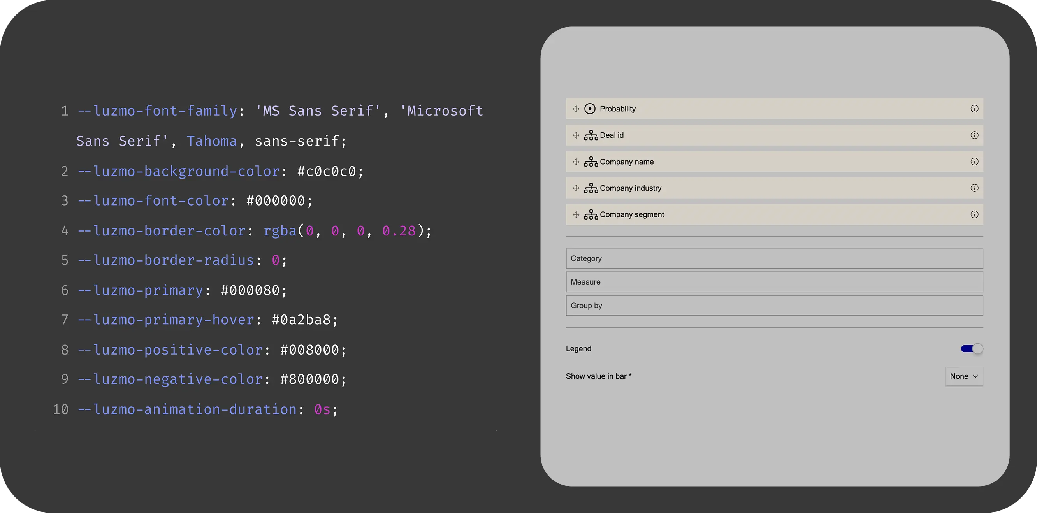This screenshot has height=513, width=1037.
Task: Toggle the Legend switch off
Action: pyautogui.click(x=972, y=349)
